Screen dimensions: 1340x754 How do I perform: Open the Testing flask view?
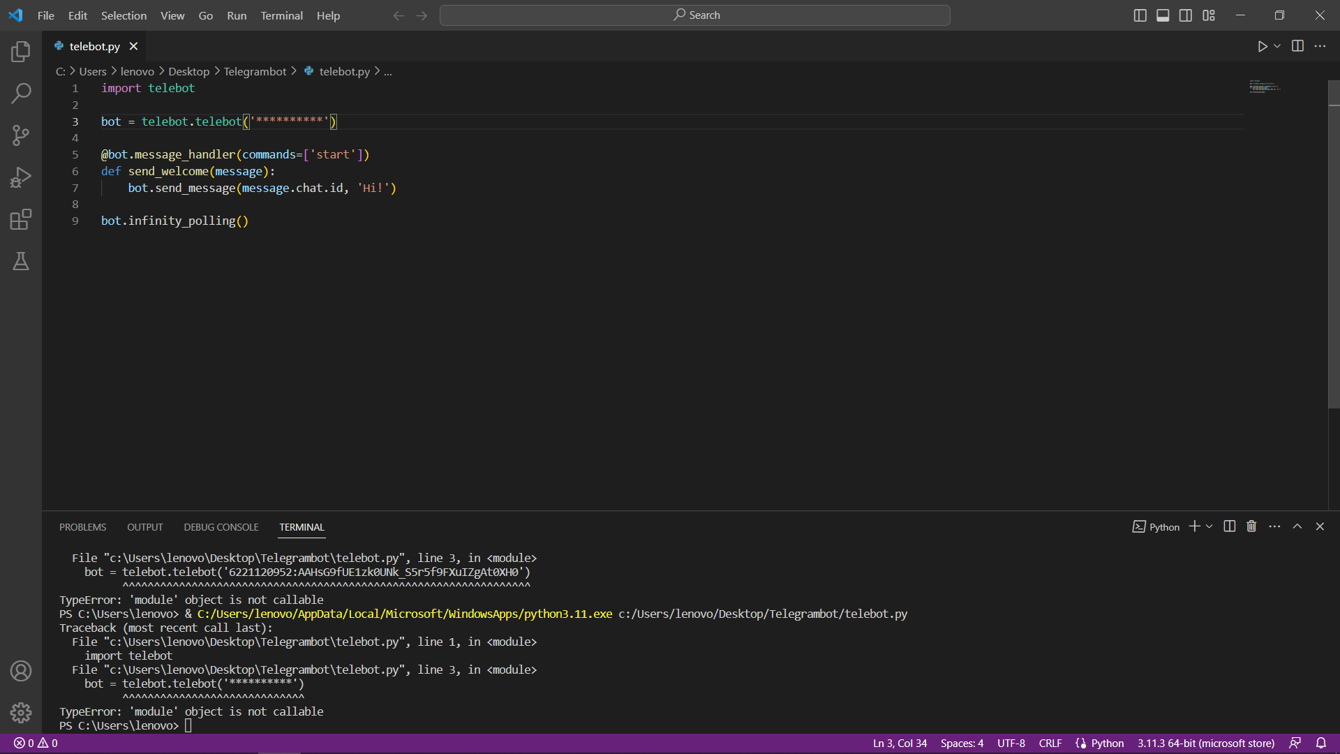click(21, 261)
